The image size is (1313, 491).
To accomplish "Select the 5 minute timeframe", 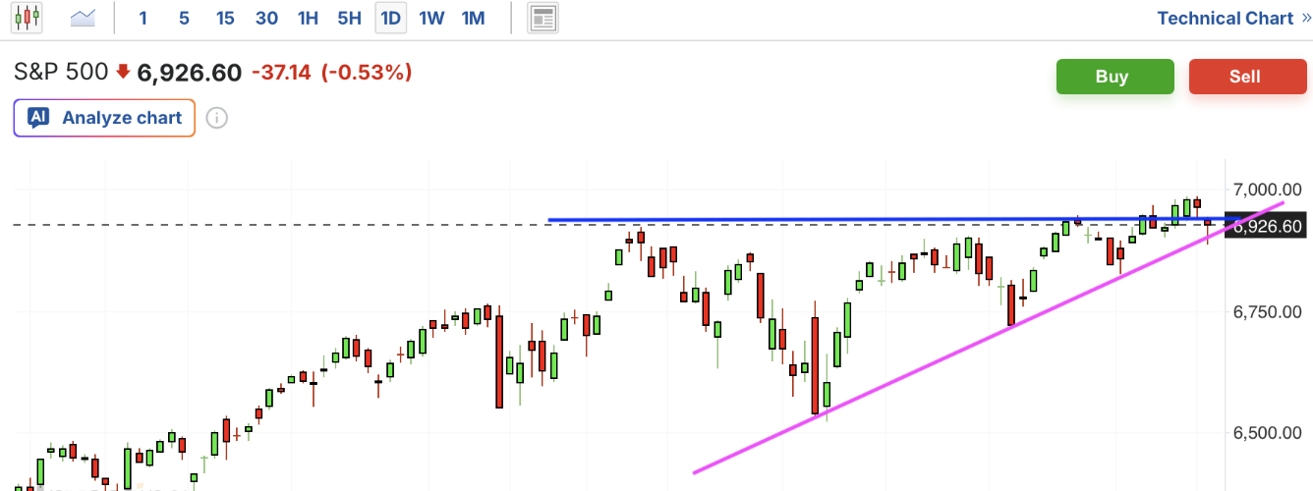I will (x=184, y=18).
